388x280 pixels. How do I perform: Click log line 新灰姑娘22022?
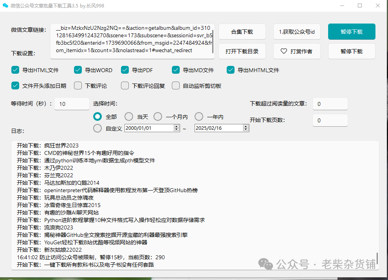pyautogui.click(x=49, y=249)
